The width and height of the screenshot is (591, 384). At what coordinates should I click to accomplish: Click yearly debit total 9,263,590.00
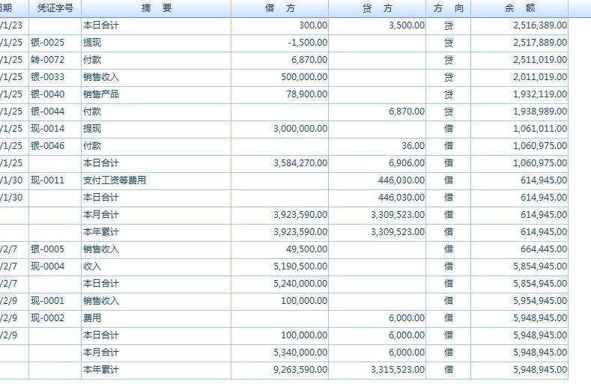tap(300, 370)
